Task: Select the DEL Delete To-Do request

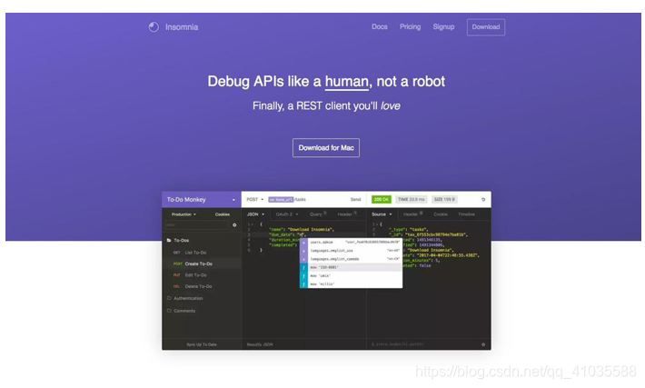Action: tap(201, 286)
